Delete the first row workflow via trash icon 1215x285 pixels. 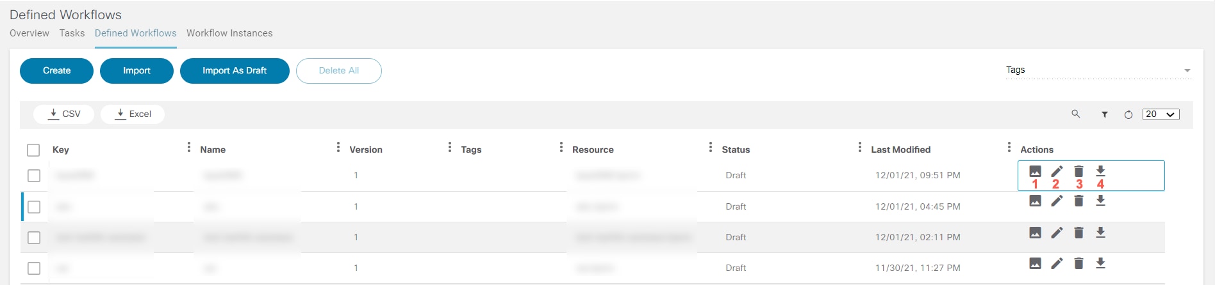(1079, 171)
